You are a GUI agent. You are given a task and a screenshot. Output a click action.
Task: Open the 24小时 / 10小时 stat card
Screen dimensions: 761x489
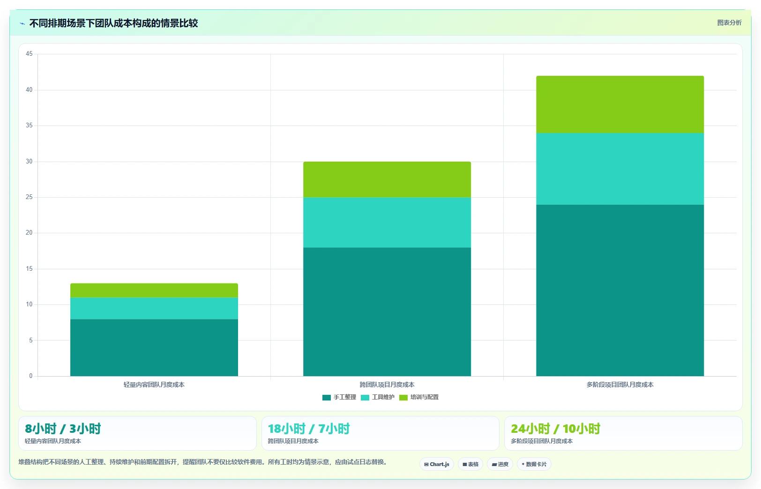pyautogui.click(x=623, y=433)
